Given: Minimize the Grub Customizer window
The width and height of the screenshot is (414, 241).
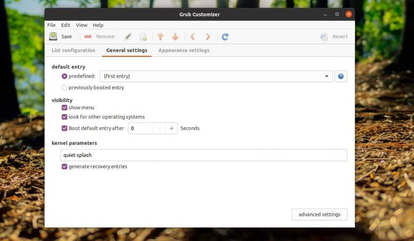Looking at the screenshot, I should tap(325, 15).
